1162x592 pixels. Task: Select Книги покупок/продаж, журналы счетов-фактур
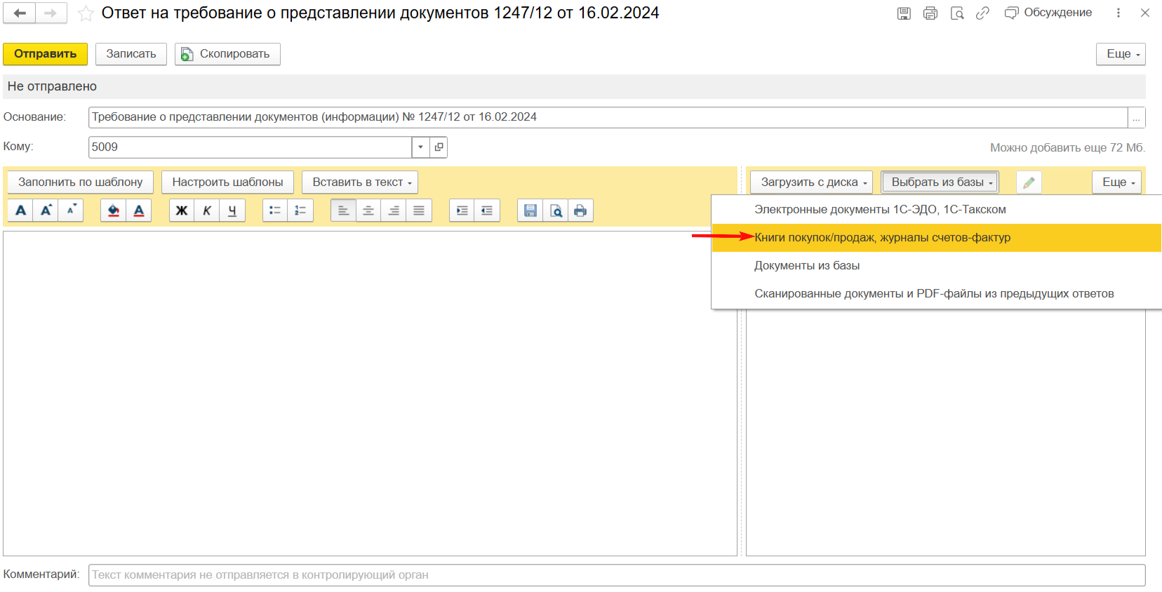click(937, 238)
